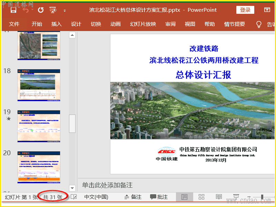The image size is (276, 207).
Task: Start slideshow from beginning via toolbar icon
Action: [x=53, y=10]
